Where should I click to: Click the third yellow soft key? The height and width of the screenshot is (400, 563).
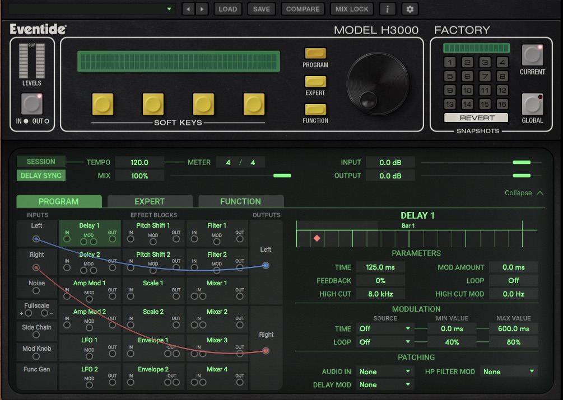click(203, 104)
